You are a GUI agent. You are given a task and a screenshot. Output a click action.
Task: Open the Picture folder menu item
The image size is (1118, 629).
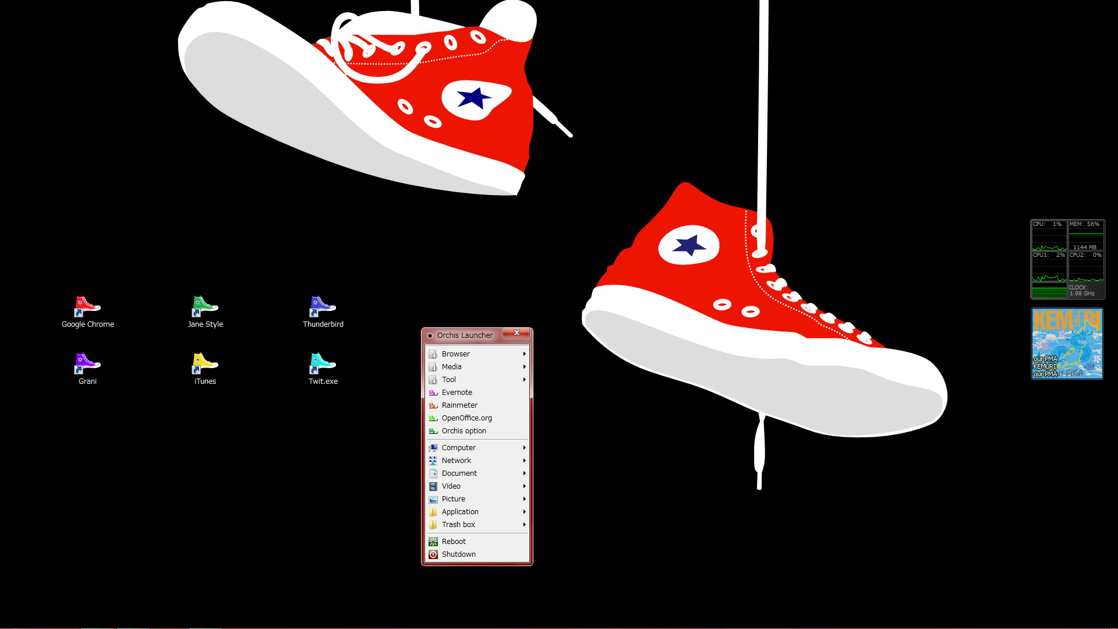coord(453,499)
